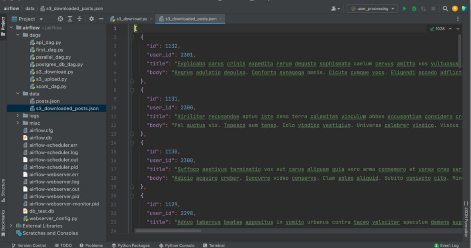Image resolution: width=471 pixels, height=248 pixels.
Task: Toggle Project tool window on left strip
Action: click(3, 27)
